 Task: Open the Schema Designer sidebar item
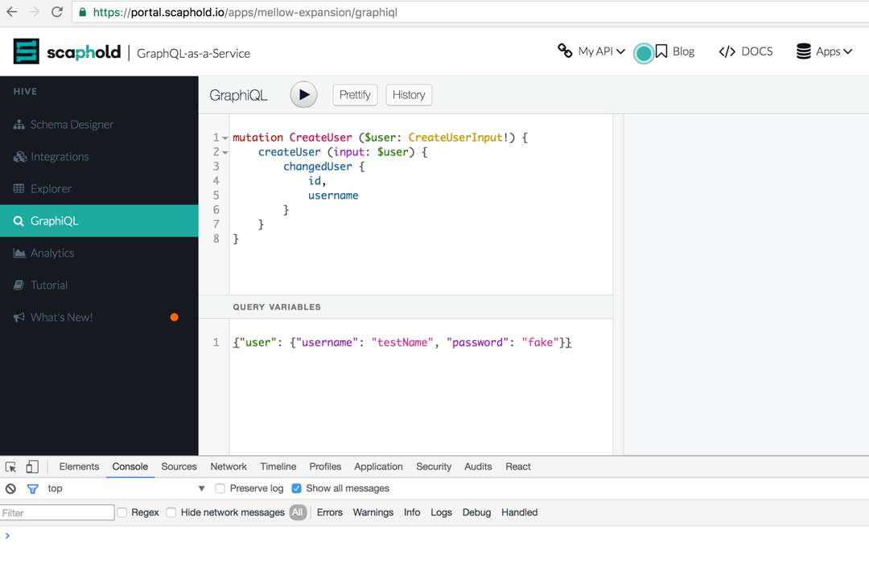point(99,125)
